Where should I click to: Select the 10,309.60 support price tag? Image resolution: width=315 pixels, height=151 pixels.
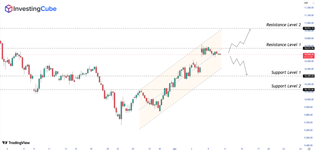coord(308,76)
